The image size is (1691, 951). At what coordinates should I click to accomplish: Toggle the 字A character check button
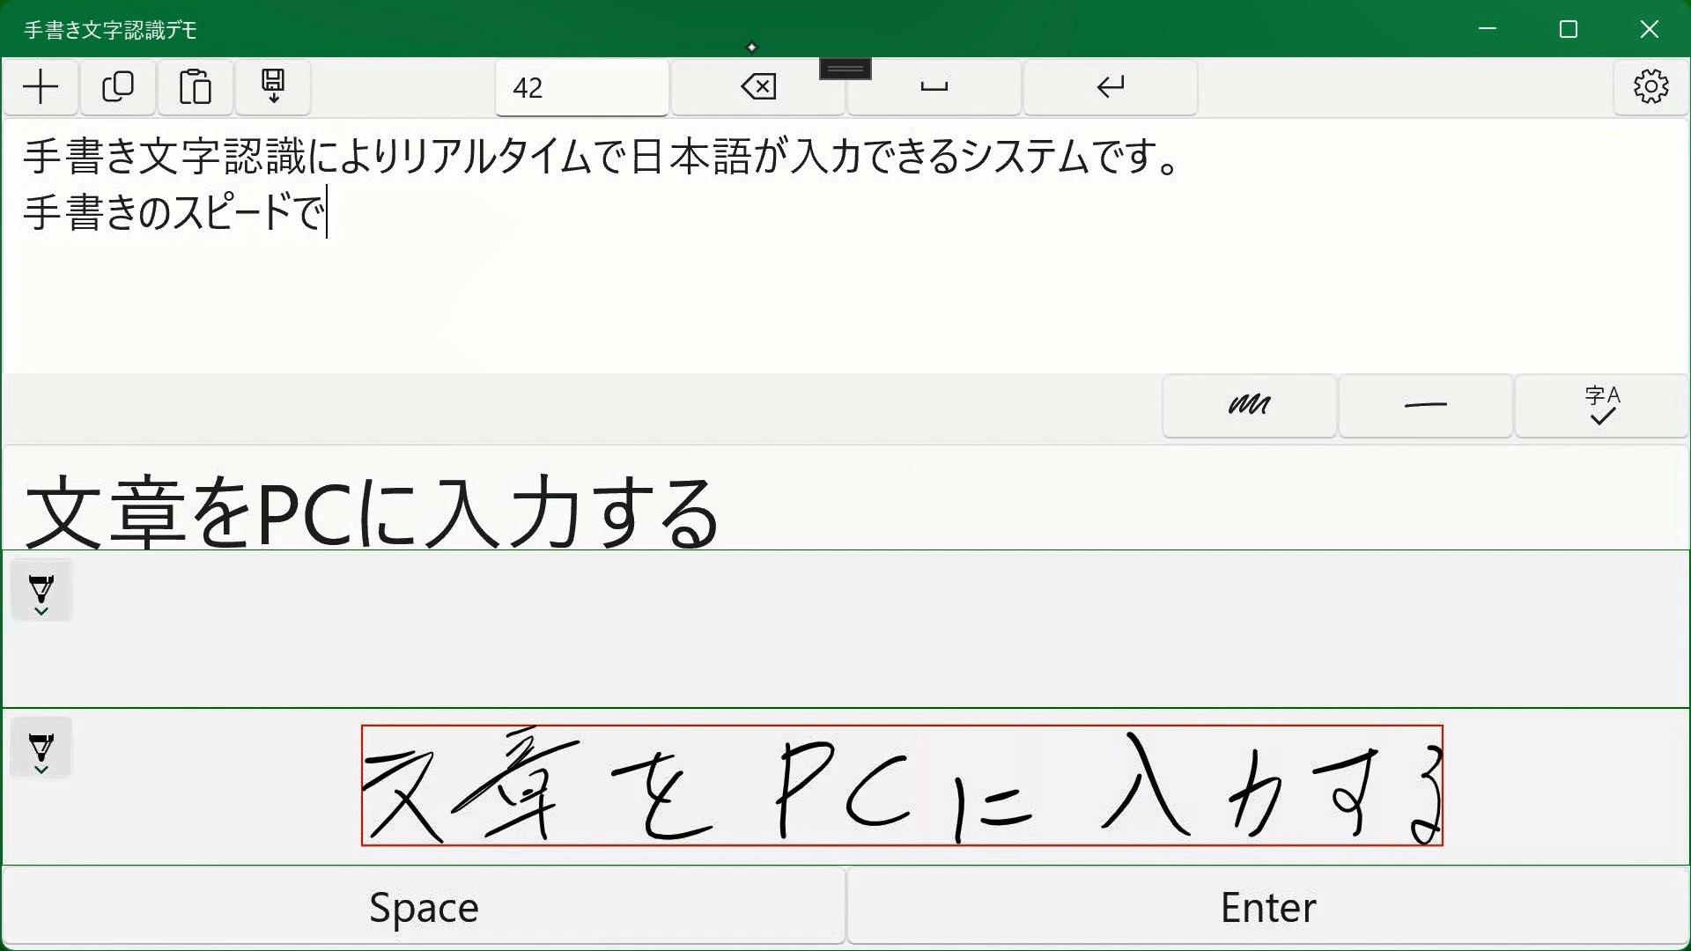click(x=1601, y=406)
